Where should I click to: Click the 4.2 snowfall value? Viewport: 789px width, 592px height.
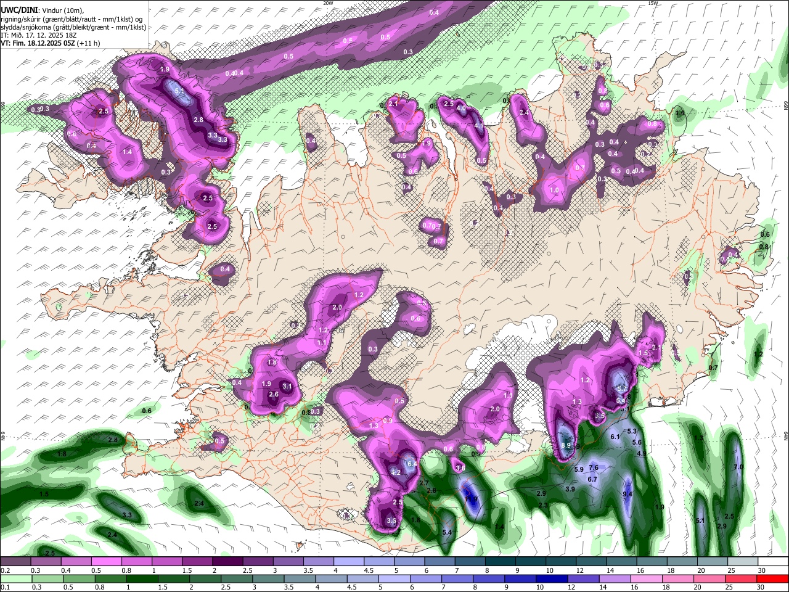click(396, 473)
